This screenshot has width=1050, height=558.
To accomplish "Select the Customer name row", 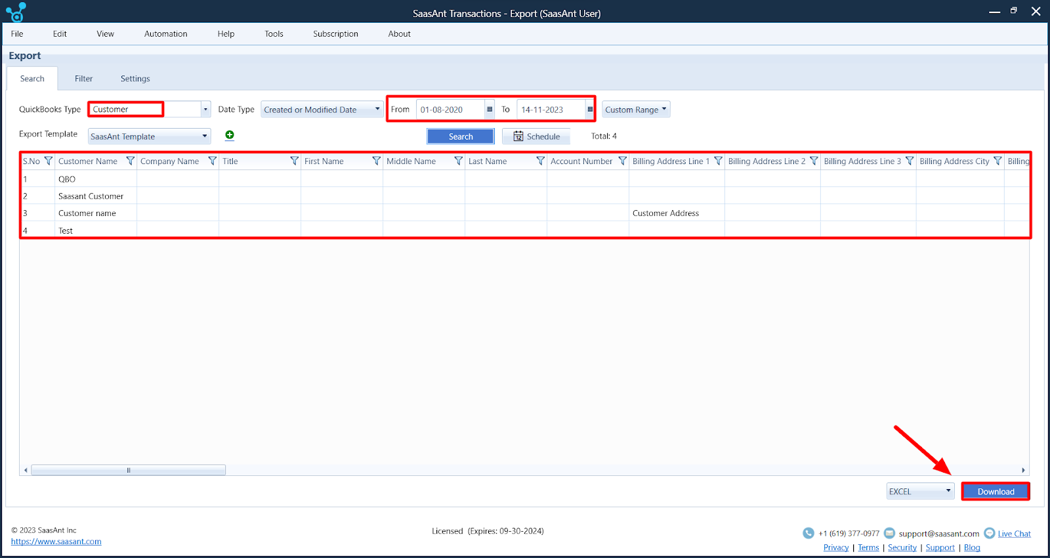I will (x=525, y=213).
